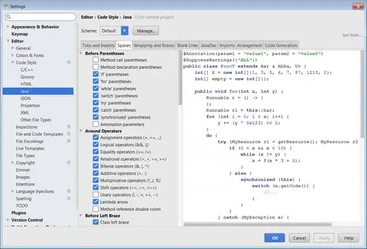Toggle 'catch' parentheses checkbox
The height and width of the screenshot is (249, 367).
point(96,110)
